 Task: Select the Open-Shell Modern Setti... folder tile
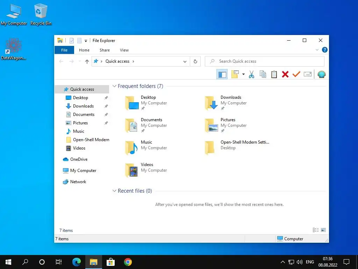click(237, 147)
